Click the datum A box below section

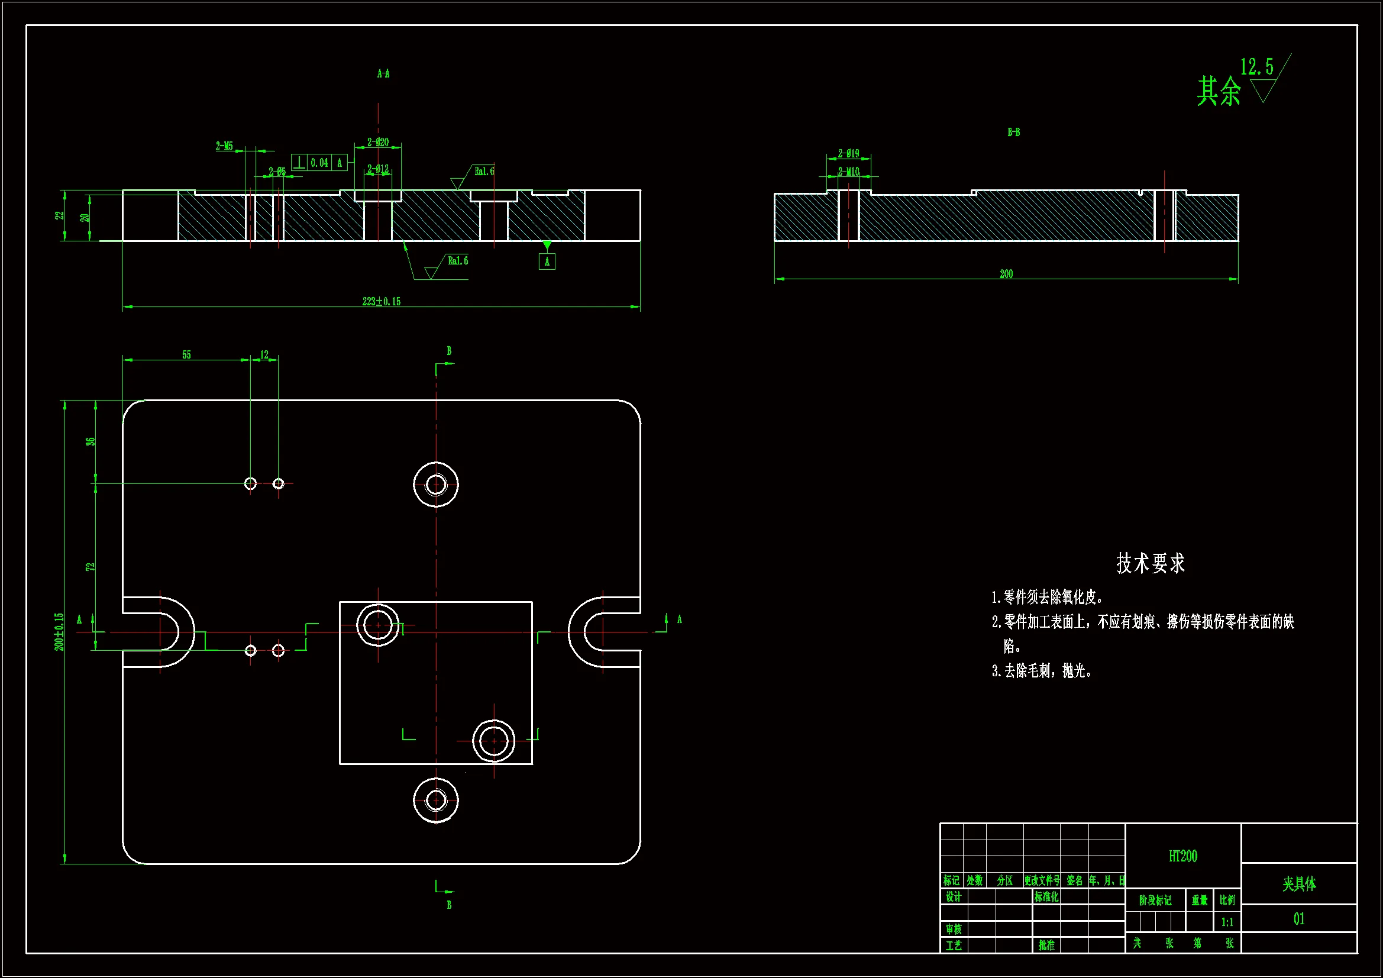coord(547,262)
